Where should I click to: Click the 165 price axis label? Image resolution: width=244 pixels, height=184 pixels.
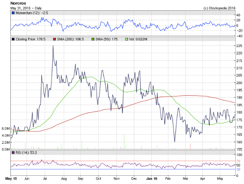pos(239,135)
